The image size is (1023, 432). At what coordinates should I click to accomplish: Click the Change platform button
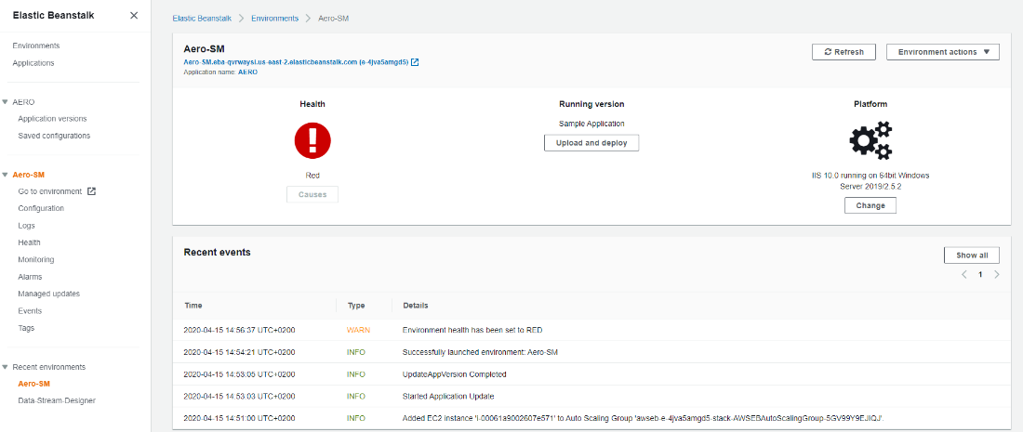[870, 205]
